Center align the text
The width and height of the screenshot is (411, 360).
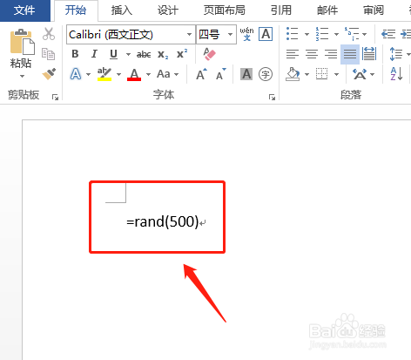pyautogui.click(x=312, y=54)
